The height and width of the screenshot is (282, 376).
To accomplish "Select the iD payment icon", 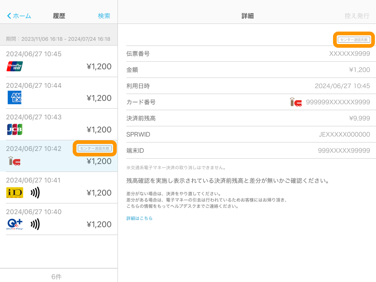I will [x=14, y=192].
